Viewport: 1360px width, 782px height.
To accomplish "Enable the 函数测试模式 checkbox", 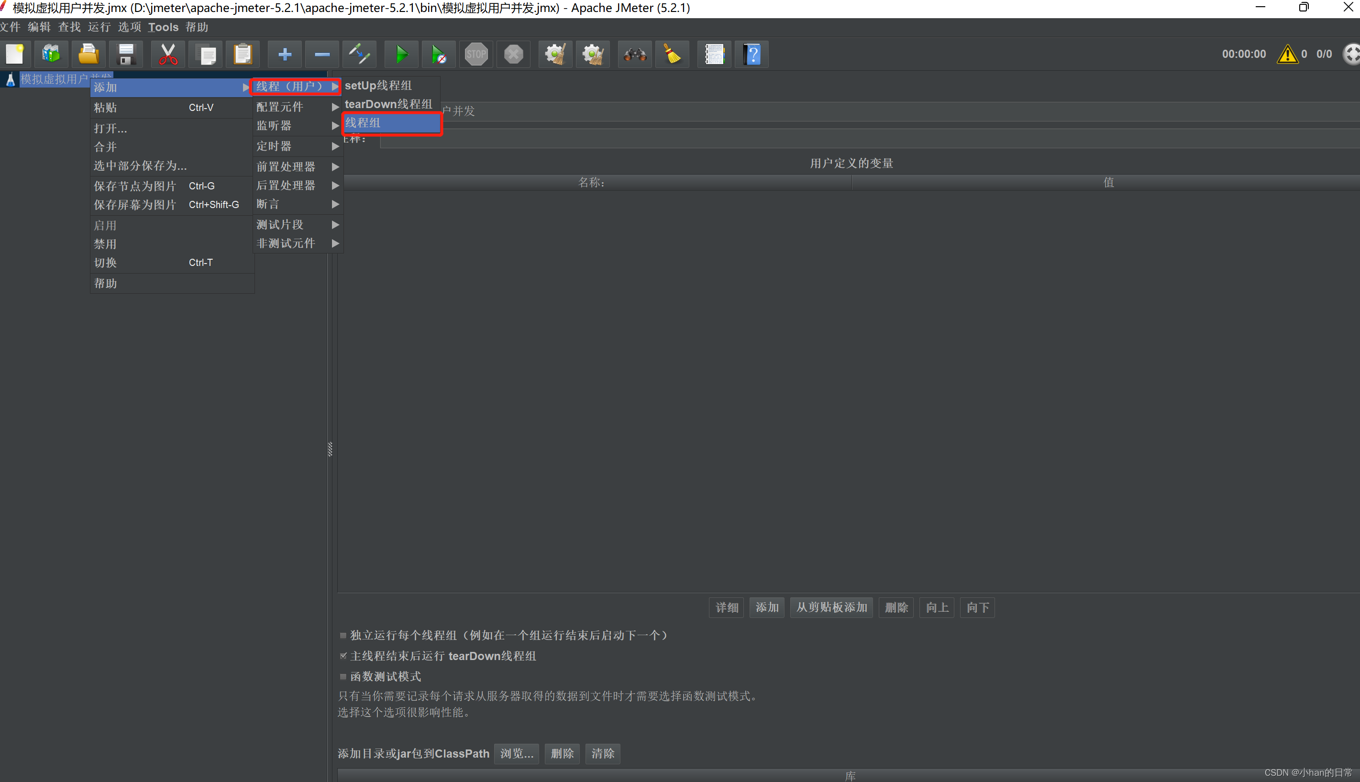I will [343, 677].
